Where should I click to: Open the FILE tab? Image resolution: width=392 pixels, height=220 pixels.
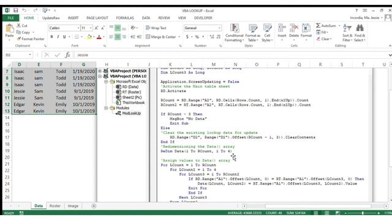click(x=11, y=18)
